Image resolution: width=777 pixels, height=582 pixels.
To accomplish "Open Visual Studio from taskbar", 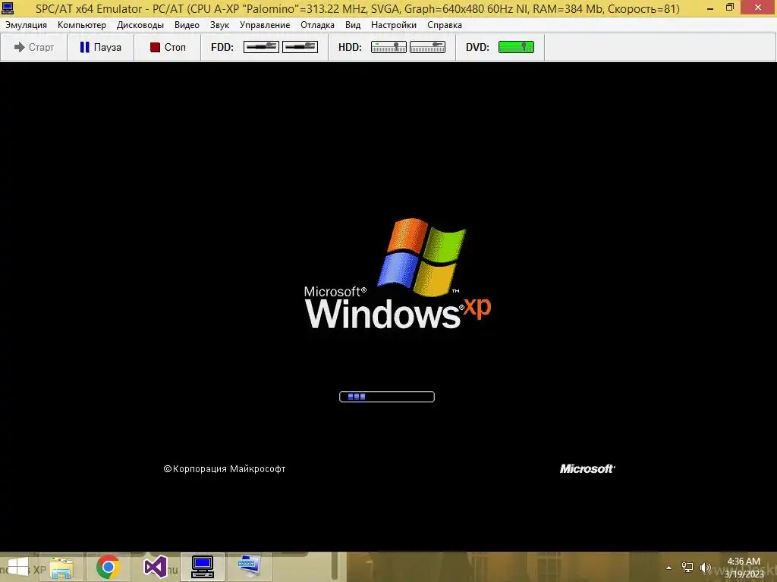I will 155,567.
